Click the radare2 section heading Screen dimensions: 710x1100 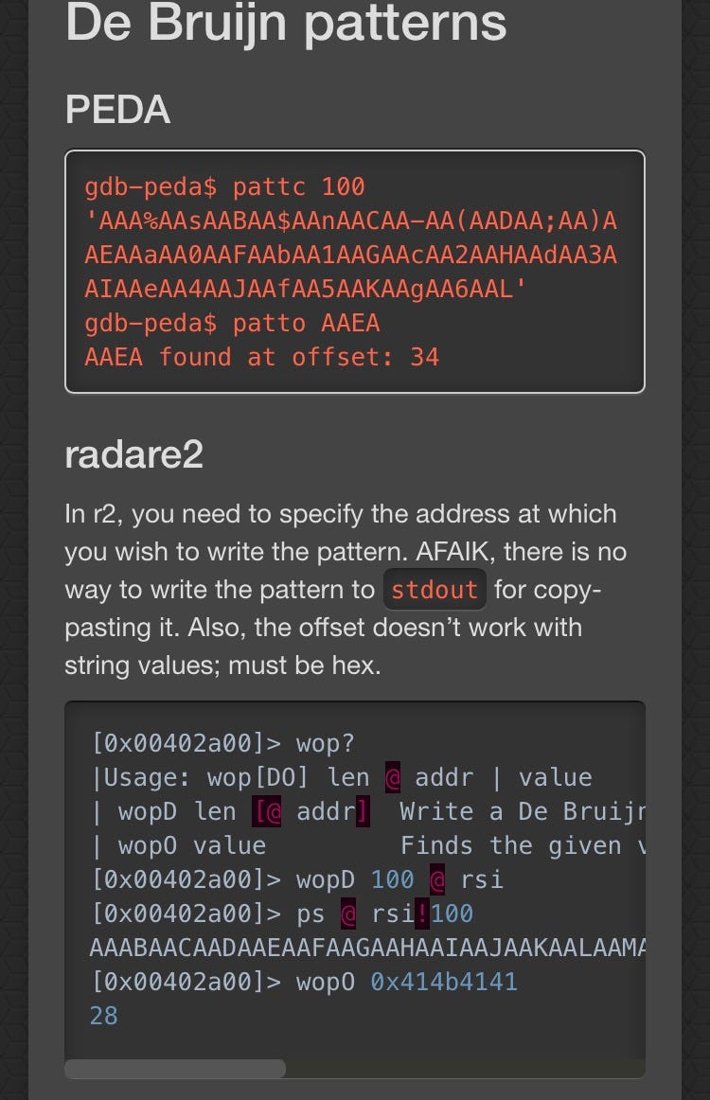coord(133,455)
